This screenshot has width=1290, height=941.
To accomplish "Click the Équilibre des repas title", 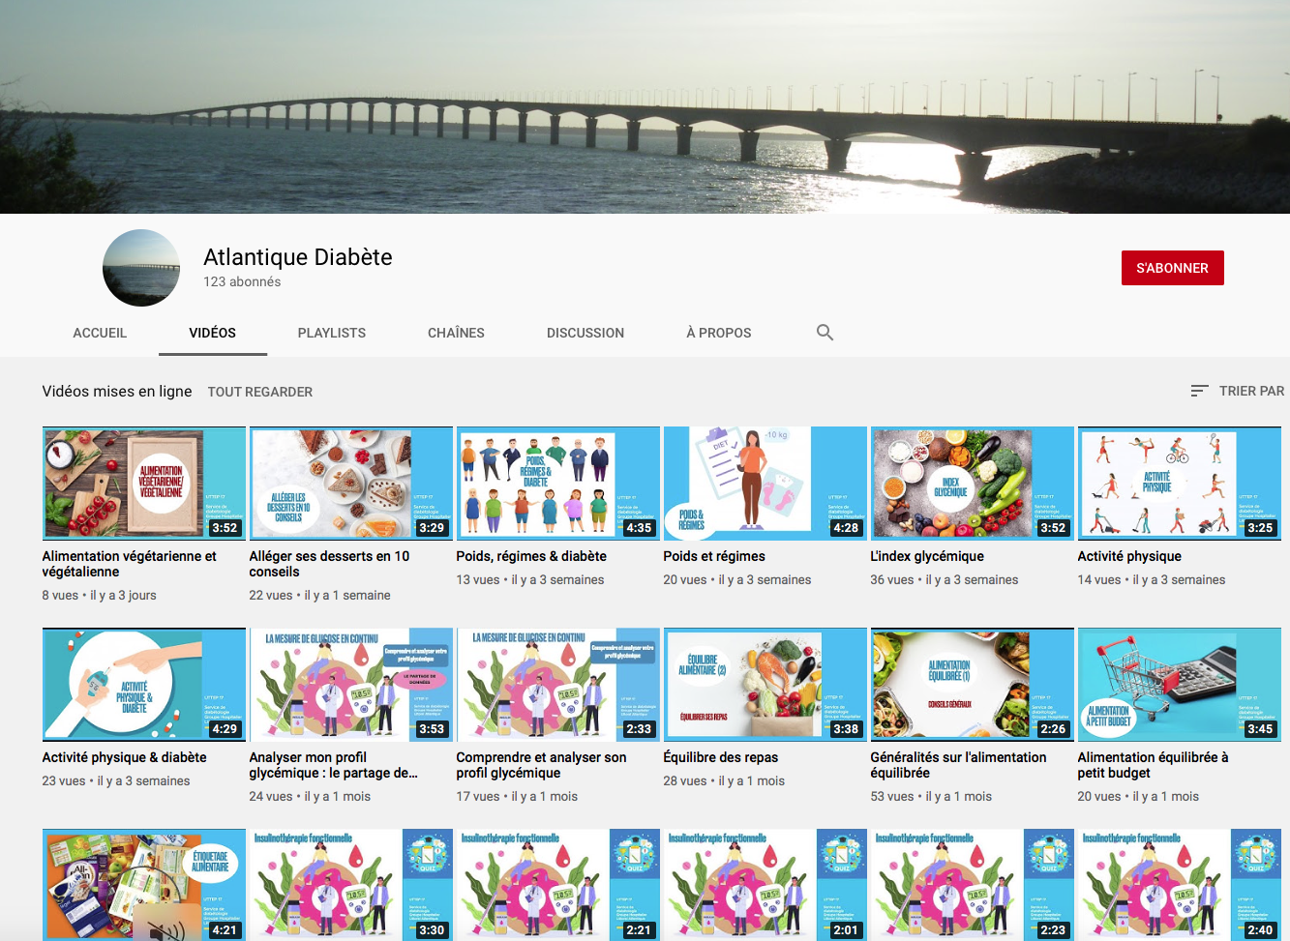I will tap(721, 757).
